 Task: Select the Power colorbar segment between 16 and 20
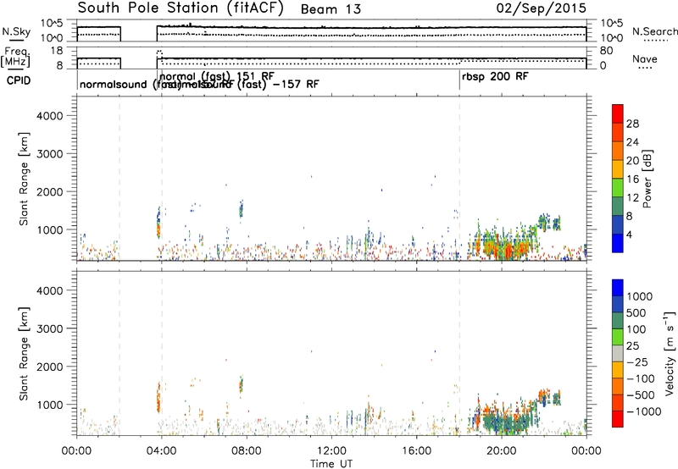coord(618,169)
